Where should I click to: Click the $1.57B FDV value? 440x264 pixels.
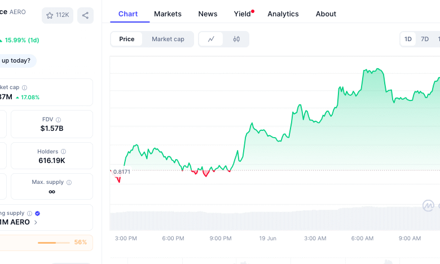52,129
